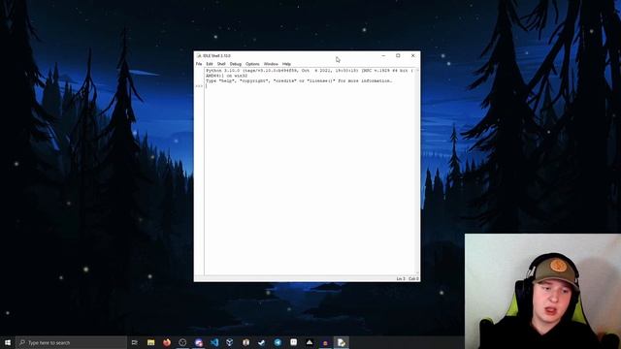Launch Firefox from the taskbar
The width and height of the screenshot is (621, 349).
coord(167,342)
